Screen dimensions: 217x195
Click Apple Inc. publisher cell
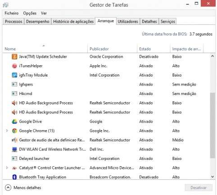tap(98, 66)
